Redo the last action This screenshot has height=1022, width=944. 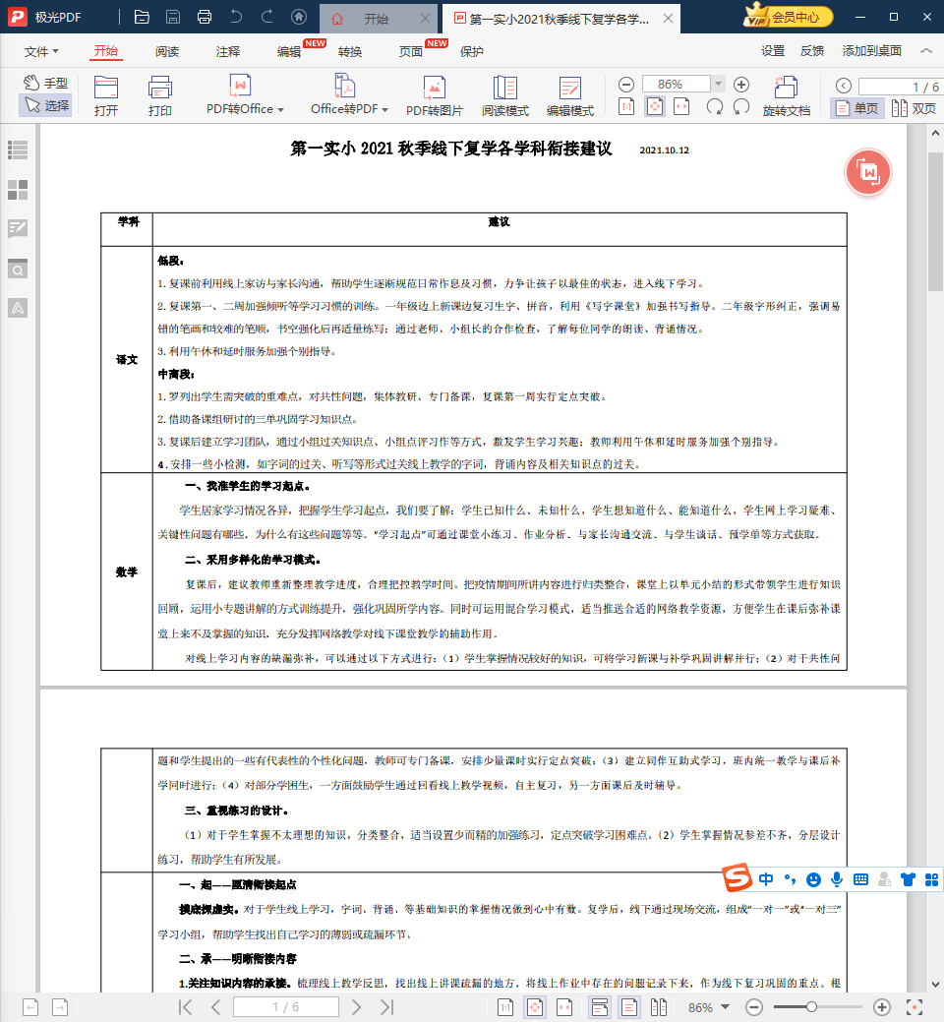click(x=267, y=17)
